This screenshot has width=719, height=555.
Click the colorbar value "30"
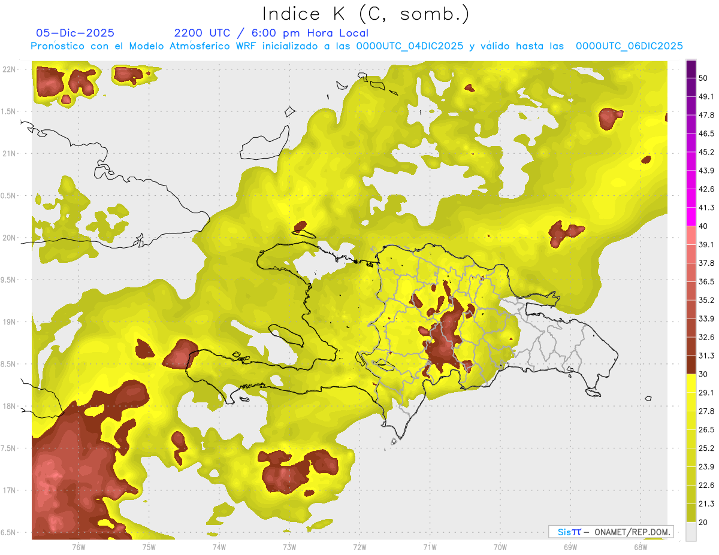coord(703,374)
